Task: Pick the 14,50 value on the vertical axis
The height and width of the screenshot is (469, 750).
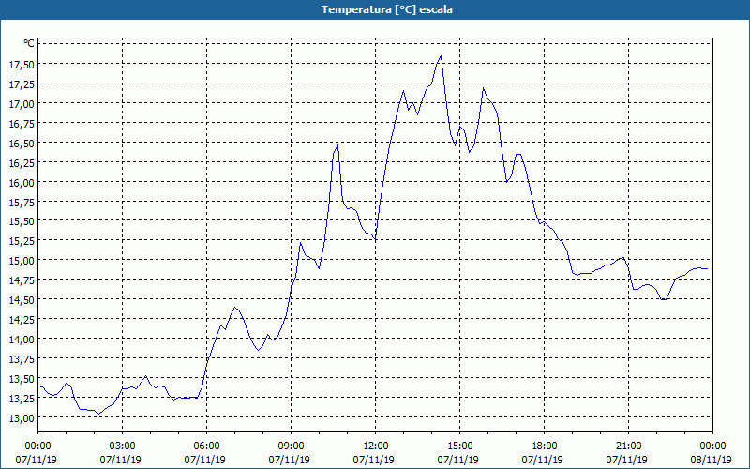Action: click(x=22, y=299)
